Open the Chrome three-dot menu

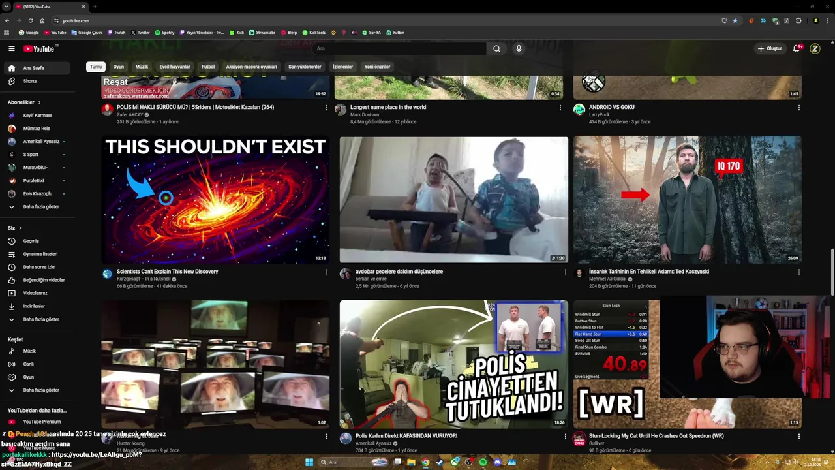click(827, 20)
